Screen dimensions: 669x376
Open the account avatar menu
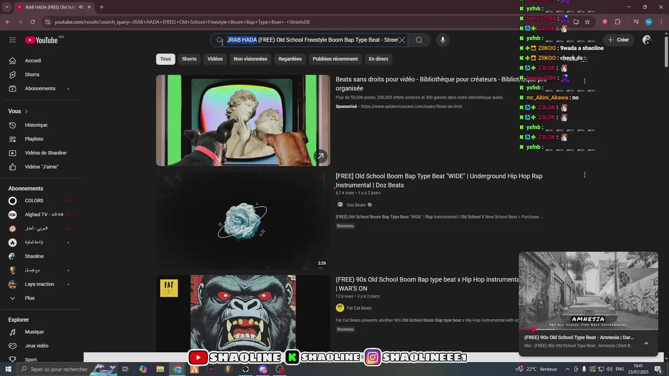(x=647, y=40)
